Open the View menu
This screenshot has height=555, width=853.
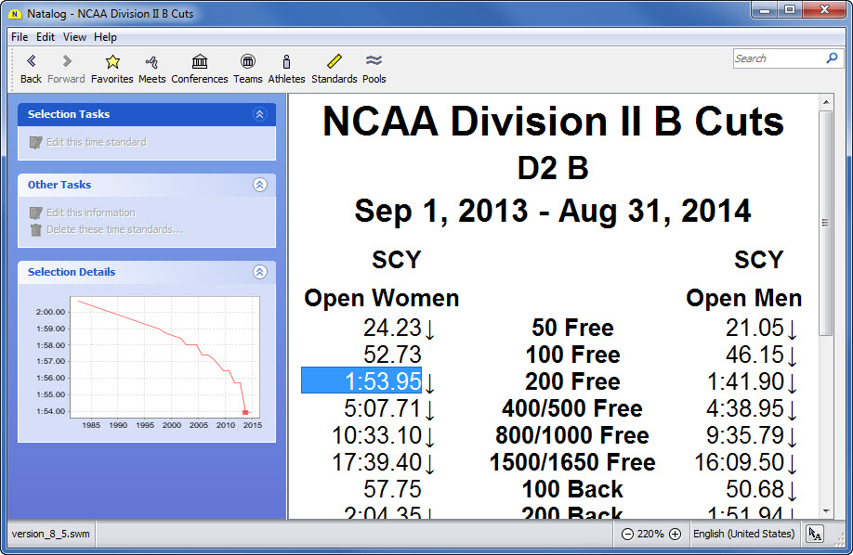pos(74,37)
